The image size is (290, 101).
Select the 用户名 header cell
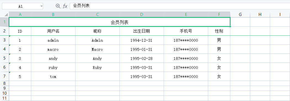point(53,31)
